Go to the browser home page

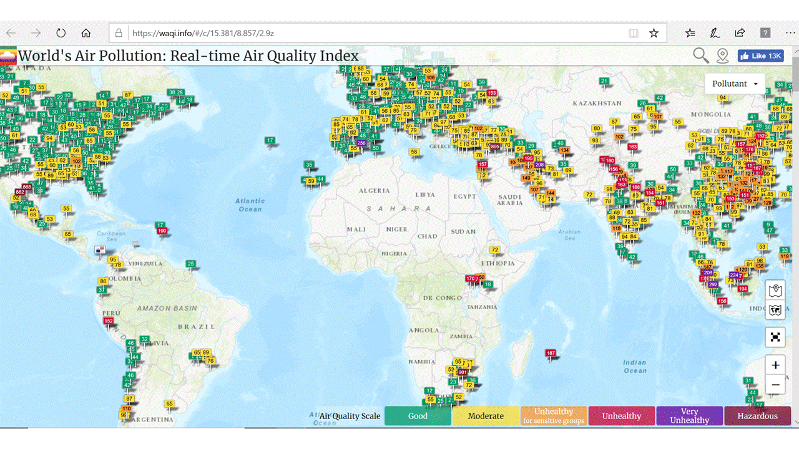pyautogui.click(x=86, y=33)
